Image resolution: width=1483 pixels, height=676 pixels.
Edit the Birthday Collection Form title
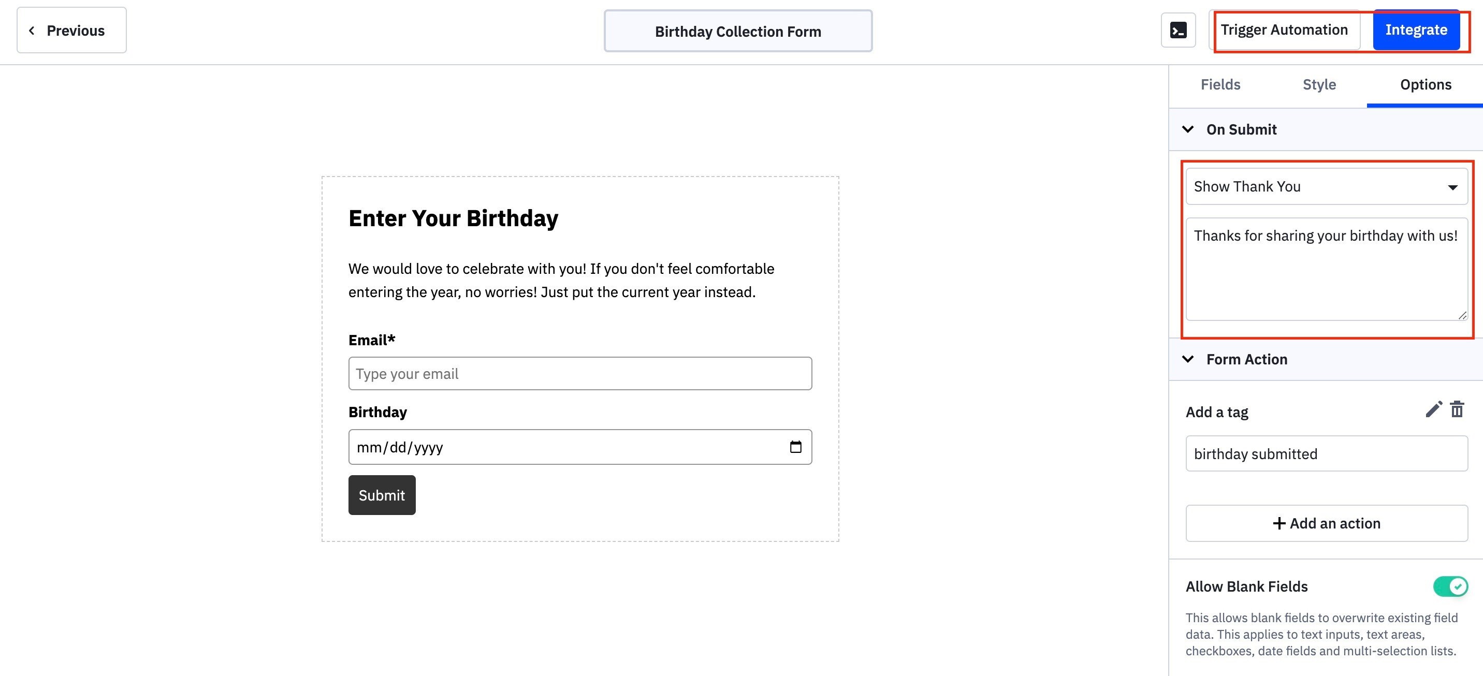738,31
